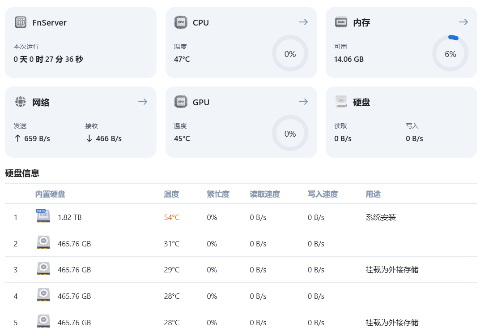
Task: Click the disk 2 hard drive icon
Action: point(43,243)
